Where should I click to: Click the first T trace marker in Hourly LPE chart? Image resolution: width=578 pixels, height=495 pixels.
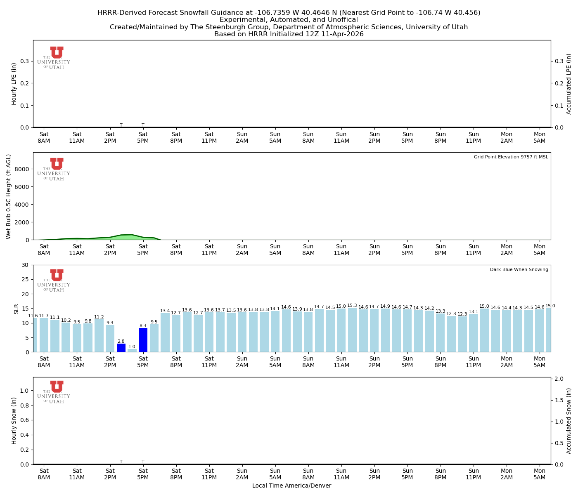121,125
